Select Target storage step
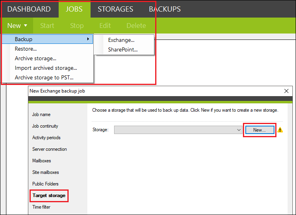 tap(49, 195)
